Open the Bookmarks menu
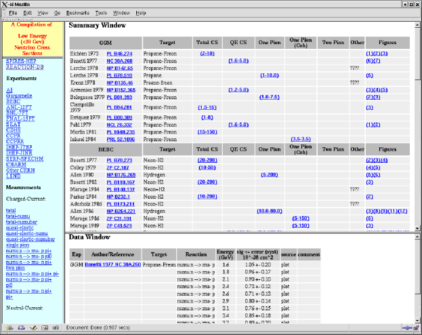Screen dimensions: 422x335 (77, 13)
